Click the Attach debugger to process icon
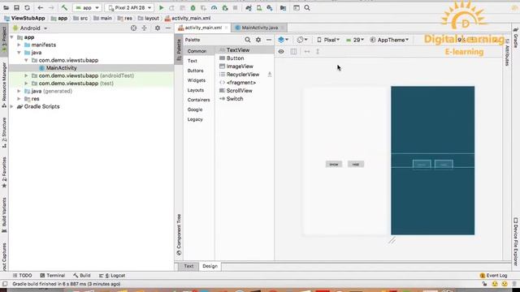Screen dimensions: 520x292 (x=225, y=7)
